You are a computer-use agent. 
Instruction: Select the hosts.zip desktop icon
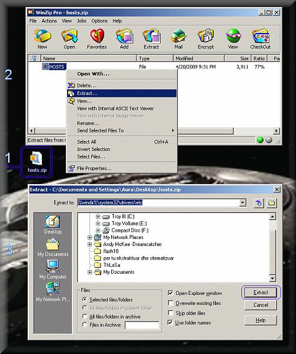[36, 162]
